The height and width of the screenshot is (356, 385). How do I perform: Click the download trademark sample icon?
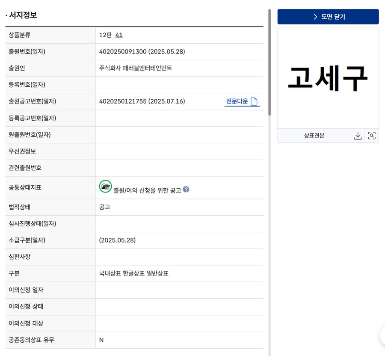tap(358, 136)
